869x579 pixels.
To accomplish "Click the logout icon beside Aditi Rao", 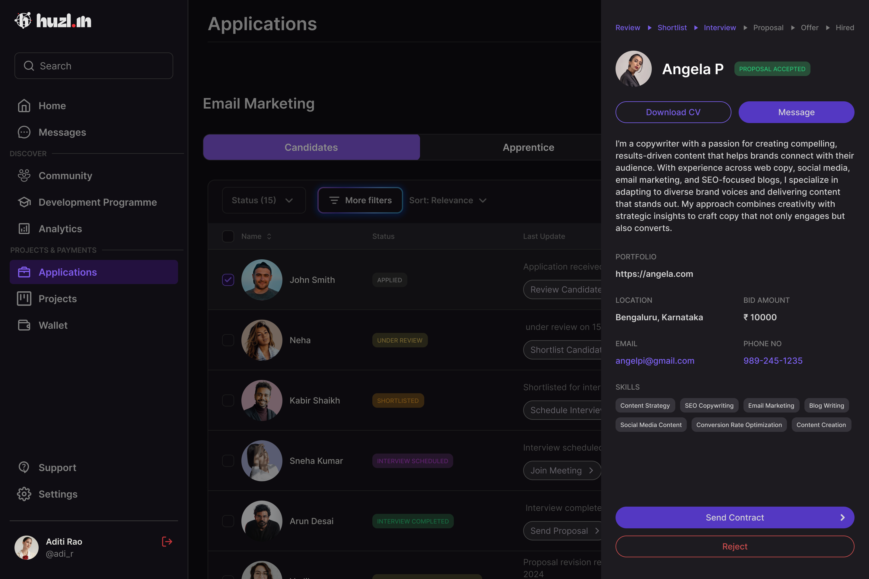I will 167,542.
